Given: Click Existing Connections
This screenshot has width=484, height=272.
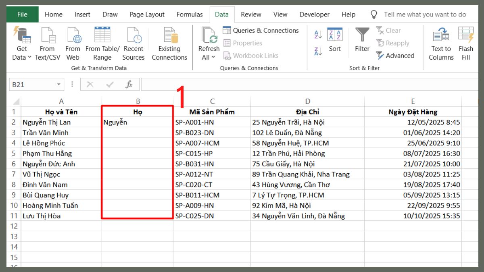Looking at the screenshot, I should click(x=169, y=42).
